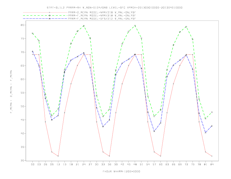Select the PARM=F_MEAN MODEL=GFS/212 legend label
Screen dimensions: 231x179
(102, 19)
